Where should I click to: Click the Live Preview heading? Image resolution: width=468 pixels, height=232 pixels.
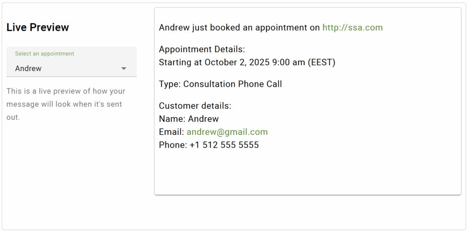tap(37, 27)
